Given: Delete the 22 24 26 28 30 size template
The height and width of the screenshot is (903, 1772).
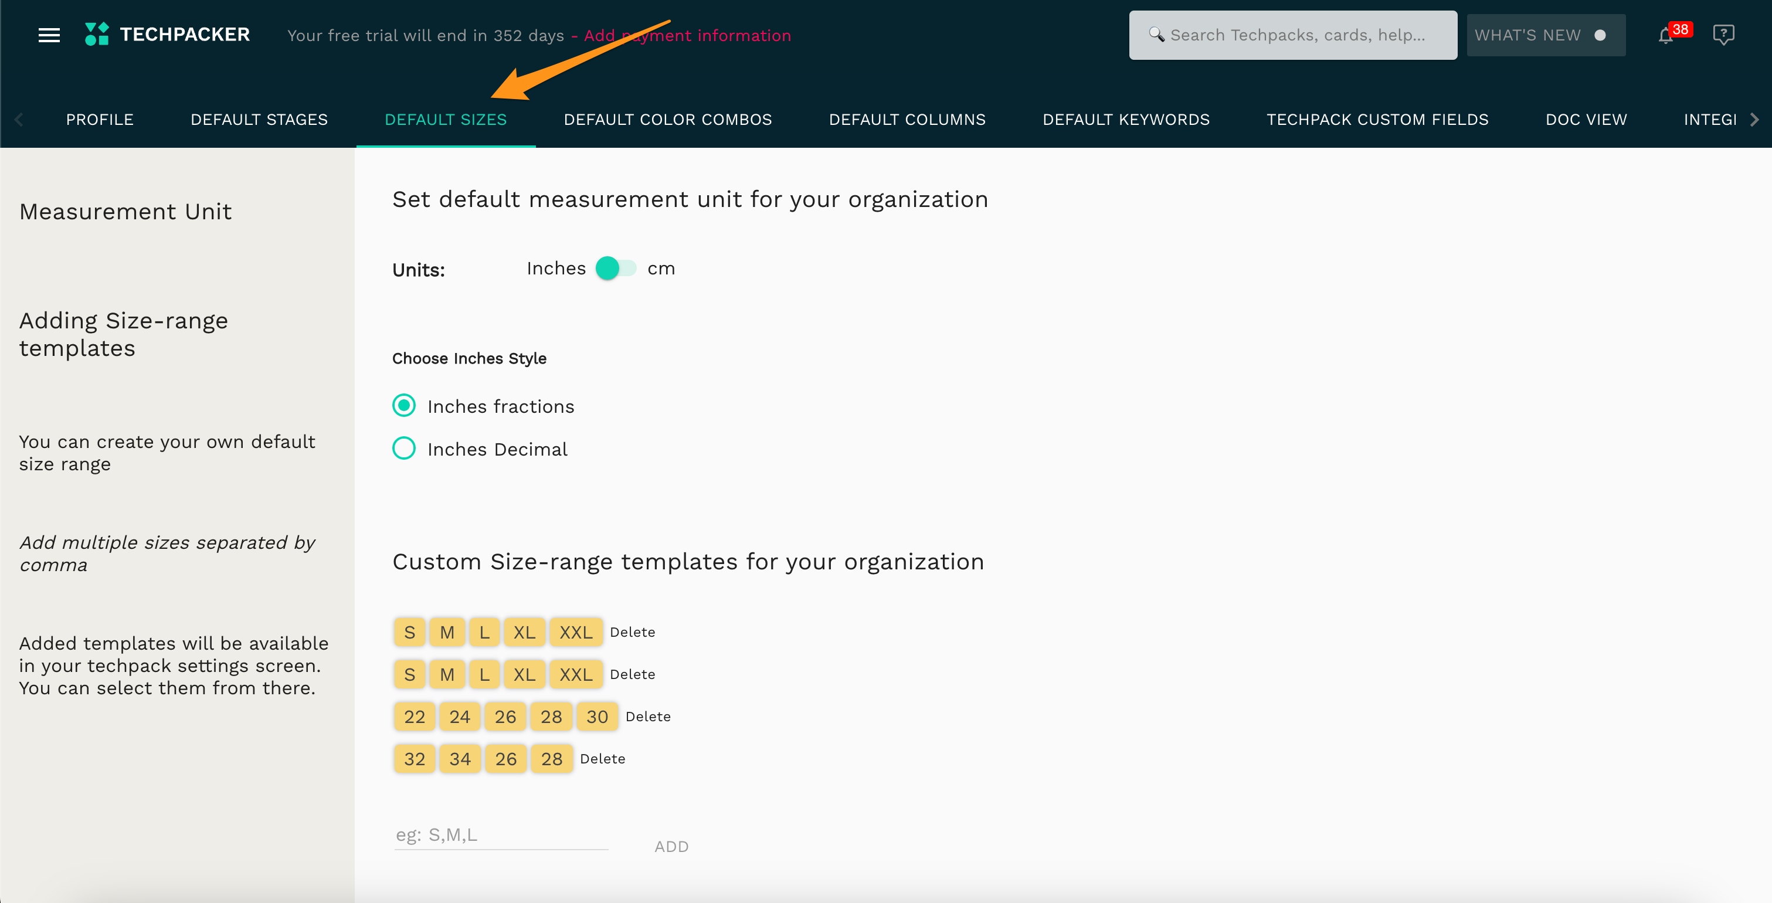Looking at the screenshot, I should point(648,717).
